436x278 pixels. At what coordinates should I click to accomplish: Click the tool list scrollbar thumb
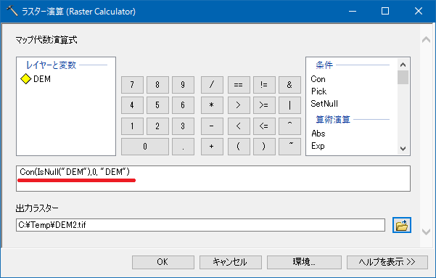(403, 78)
